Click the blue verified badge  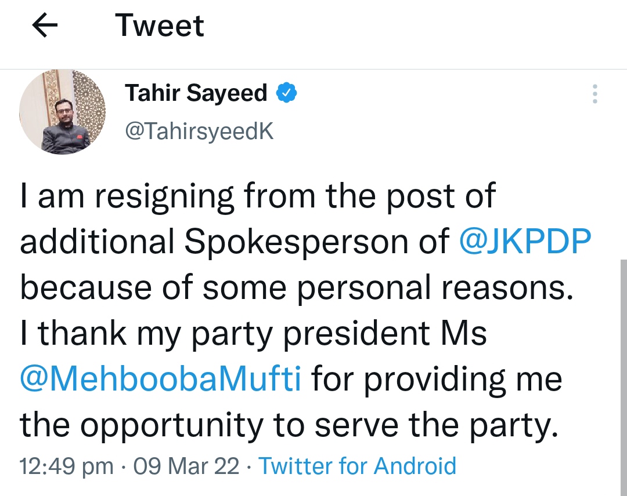click(x=286, y=93)
